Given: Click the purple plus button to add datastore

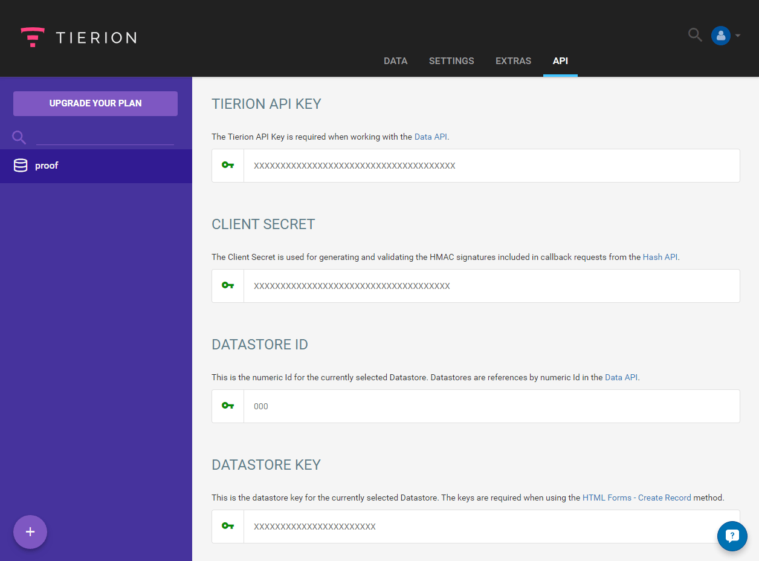Looking at the screenshot, I should pos(30,532).
